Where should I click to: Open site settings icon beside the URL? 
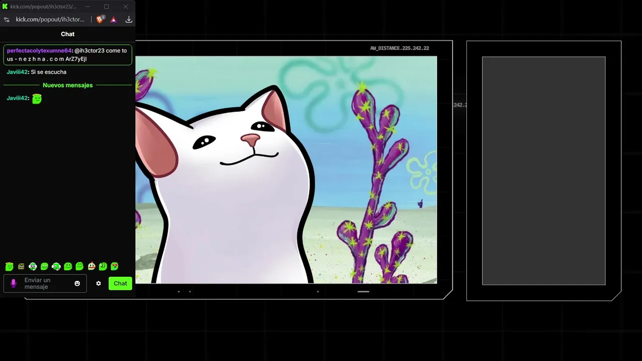[7, 20]
